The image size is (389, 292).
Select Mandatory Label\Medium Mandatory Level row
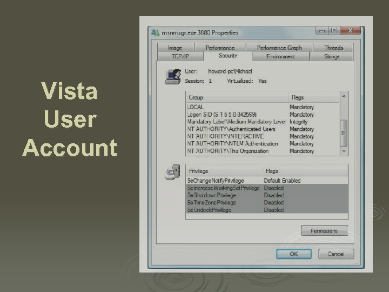point(263,122)
